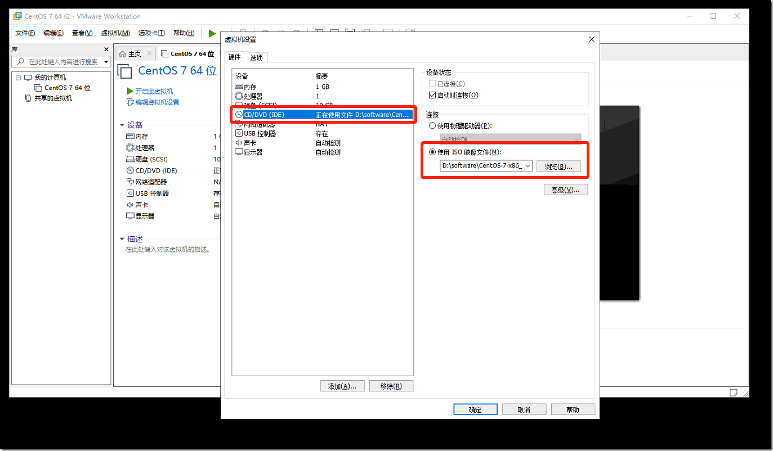Image resolution: width=773 pixels, height=451 pixels.
Task: Select 显示器 row in the hardware list
Action: [323, 152]
